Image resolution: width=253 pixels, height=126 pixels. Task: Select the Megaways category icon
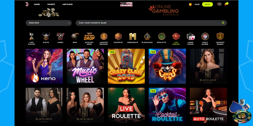133,37
